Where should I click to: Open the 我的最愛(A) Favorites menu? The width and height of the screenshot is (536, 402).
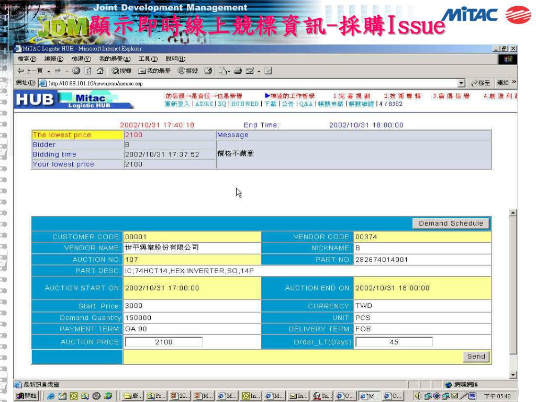coord(115,59)
